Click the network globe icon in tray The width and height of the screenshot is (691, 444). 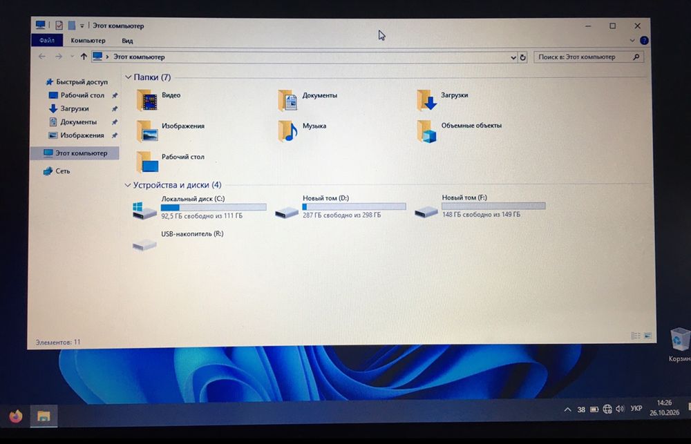607,409
